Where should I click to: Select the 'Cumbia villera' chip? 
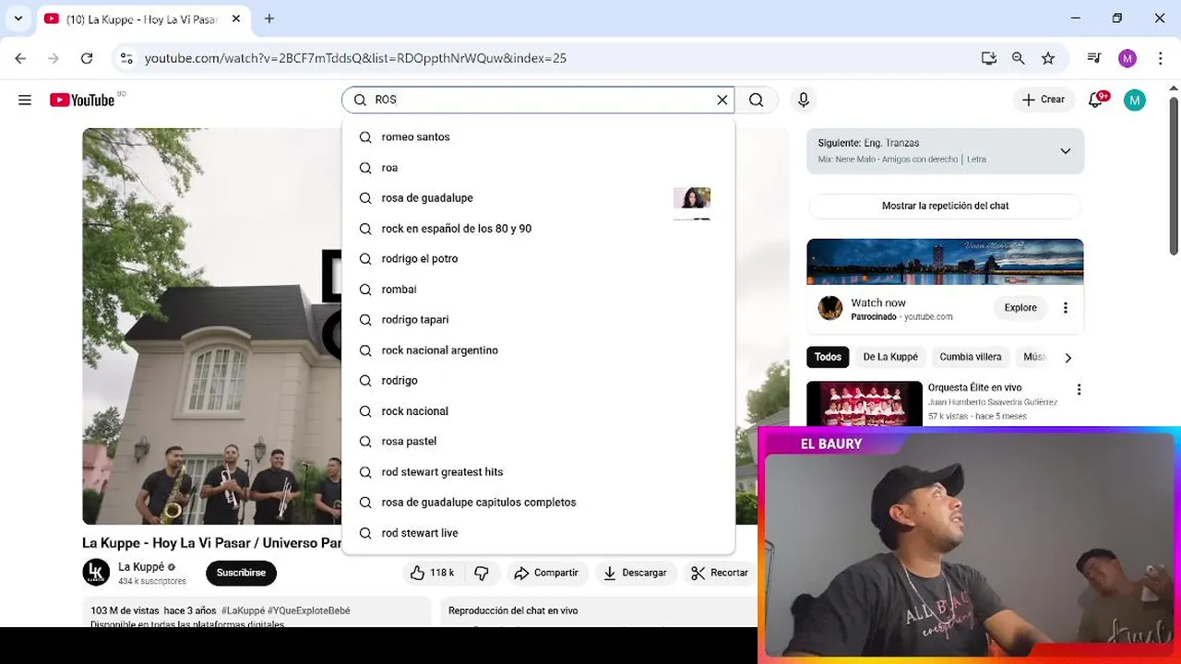pyautogui.click(x=971, y=357)
